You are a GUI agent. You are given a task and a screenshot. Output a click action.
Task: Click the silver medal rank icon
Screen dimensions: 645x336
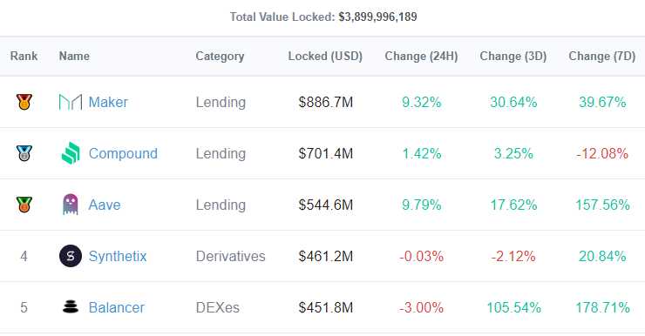(x=24, y=153)
